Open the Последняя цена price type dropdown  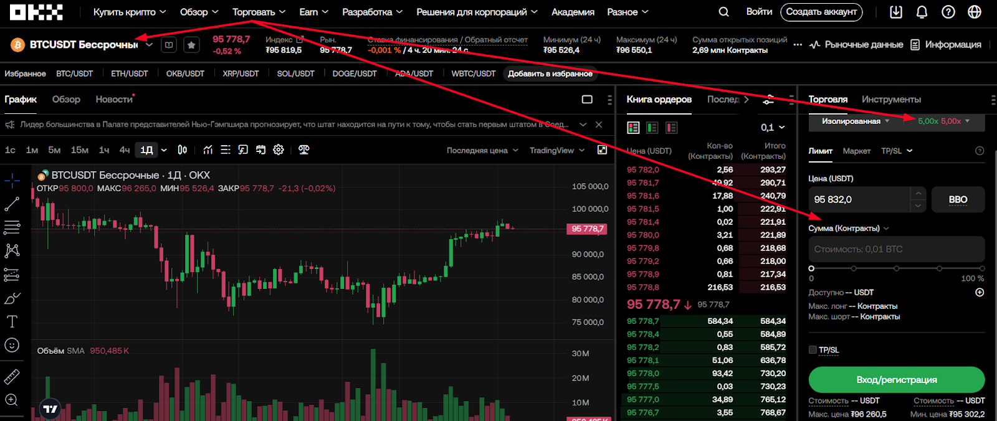[482, 150]
